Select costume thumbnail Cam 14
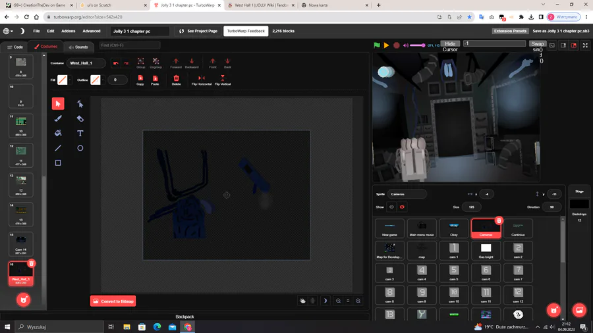Viewport: 593px width, 333px height. pyautogui.click(x=21, y=244)
